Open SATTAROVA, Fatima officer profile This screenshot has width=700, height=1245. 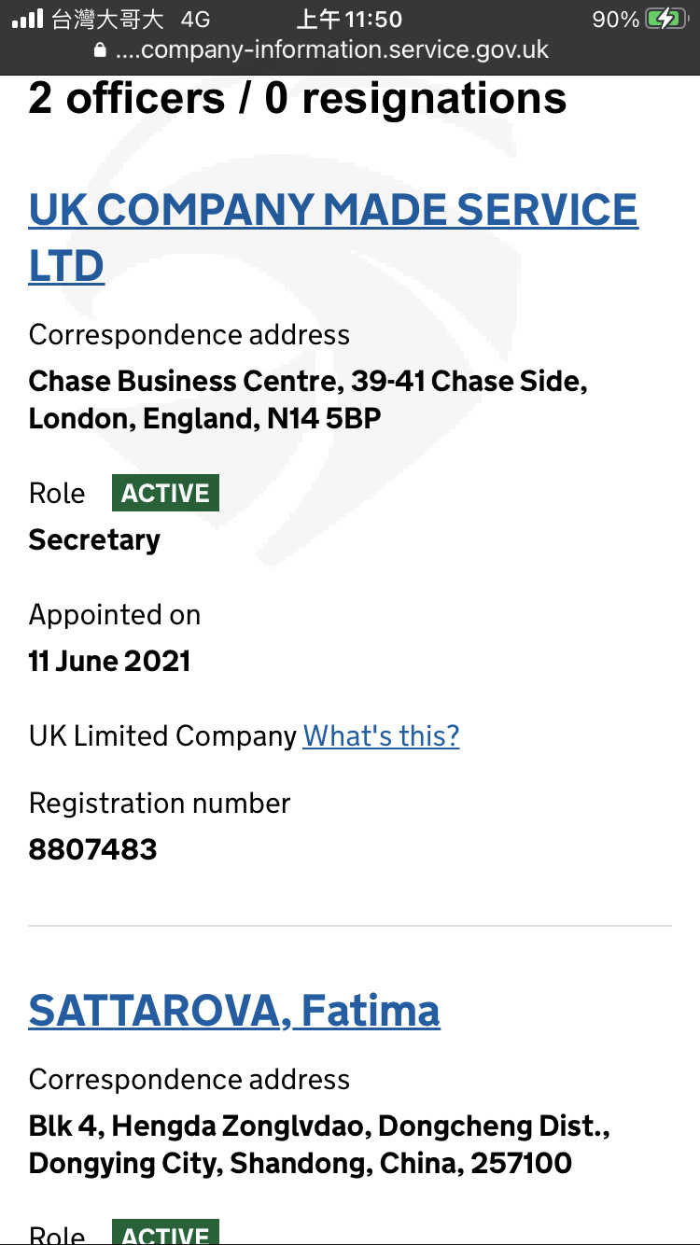(x=234, y=1011)
